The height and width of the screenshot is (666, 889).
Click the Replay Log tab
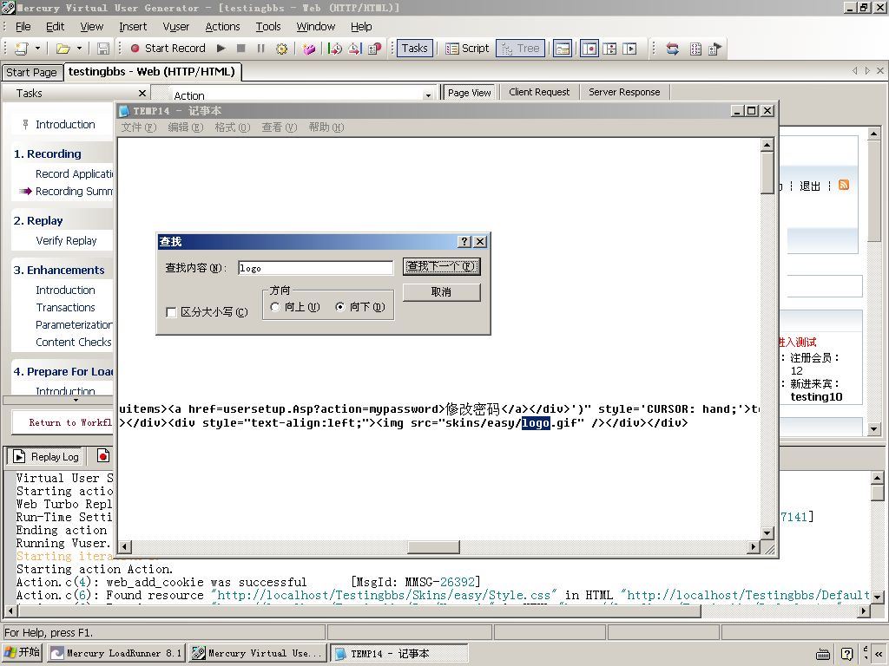tap(45, 456)
